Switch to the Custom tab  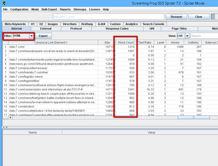115,24
